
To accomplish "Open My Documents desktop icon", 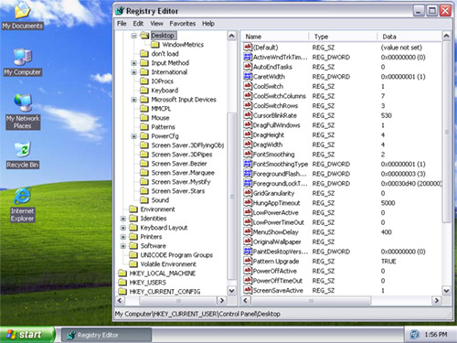I will pos(22,16).
